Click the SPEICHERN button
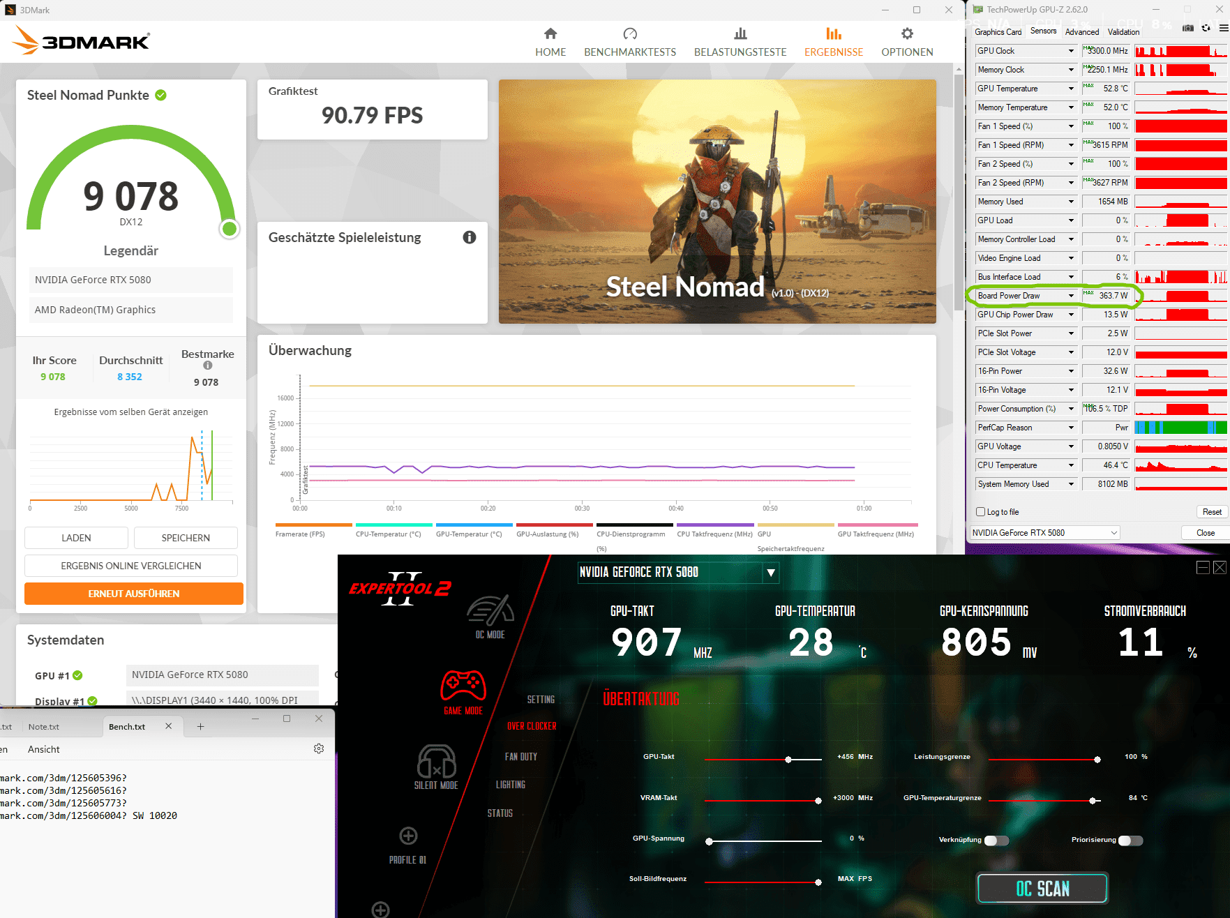 pyautogui.click(x=186, y=538)
